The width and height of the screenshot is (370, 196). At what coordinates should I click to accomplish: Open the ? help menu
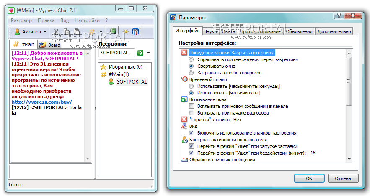[107, 20]
